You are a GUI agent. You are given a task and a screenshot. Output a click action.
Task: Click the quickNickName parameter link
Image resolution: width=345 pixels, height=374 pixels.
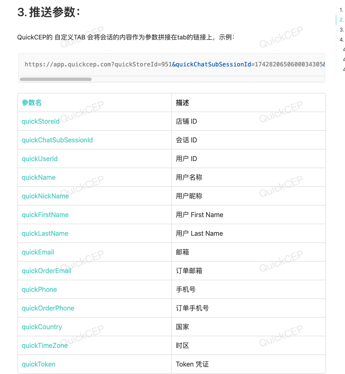tap(45, 196)
